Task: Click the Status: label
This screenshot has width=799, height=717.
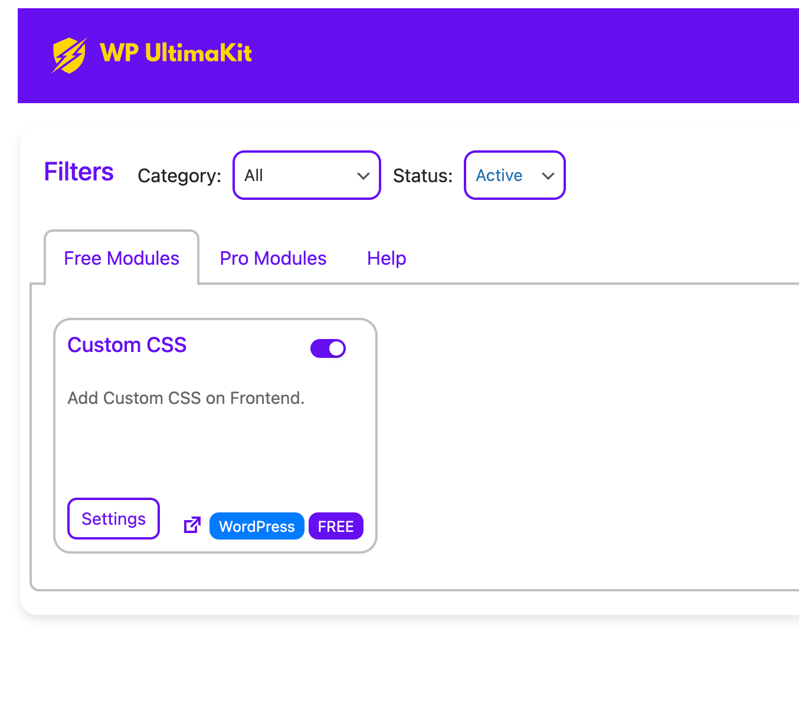Action: coord(423,176)
